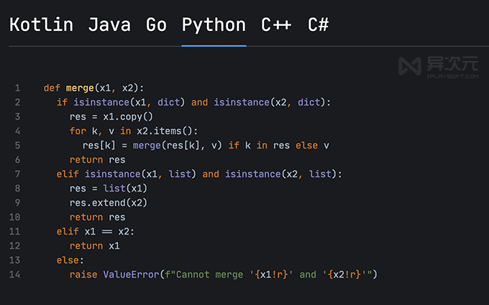Switch to the Kotlin tab
The height and width of the screenshot is (305, 489).
click(41, 25)
